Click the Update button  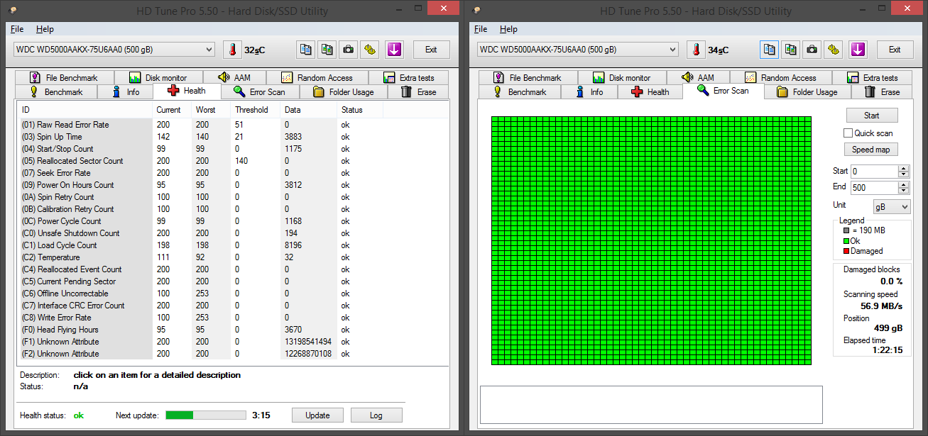[317, 415]
